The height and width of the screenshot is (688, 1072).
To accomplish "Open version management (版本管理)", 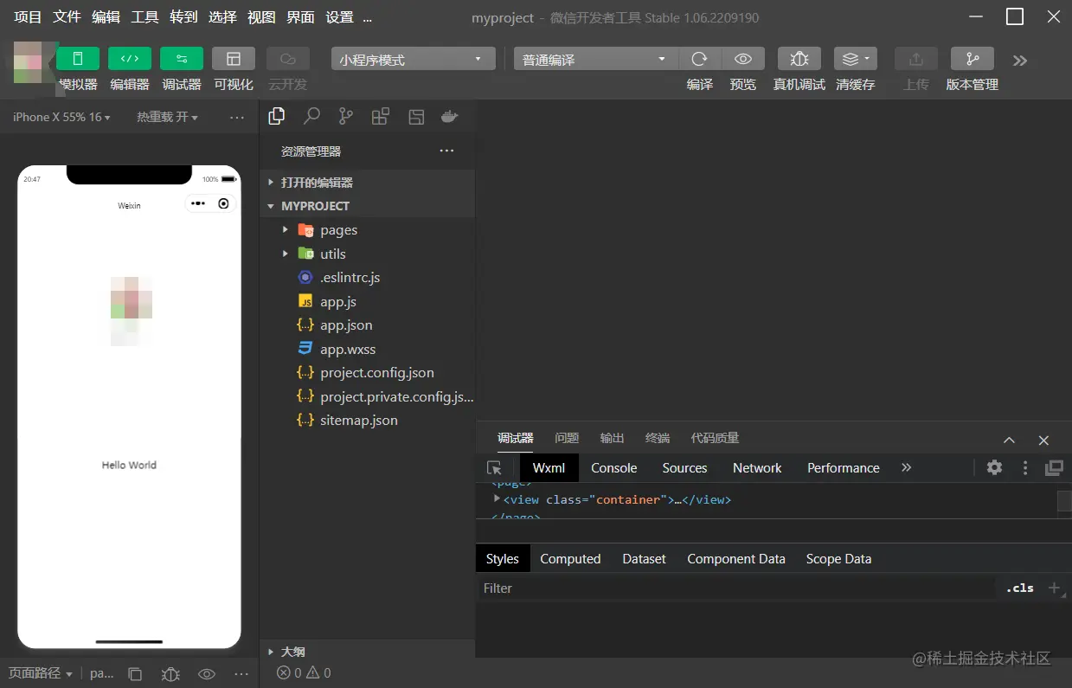I will [x=972, y=59].
